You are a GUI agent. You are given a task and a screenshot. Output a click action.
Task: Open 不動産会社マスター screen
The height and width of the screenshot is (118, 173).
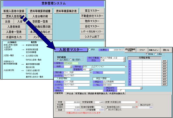[92, 16]
